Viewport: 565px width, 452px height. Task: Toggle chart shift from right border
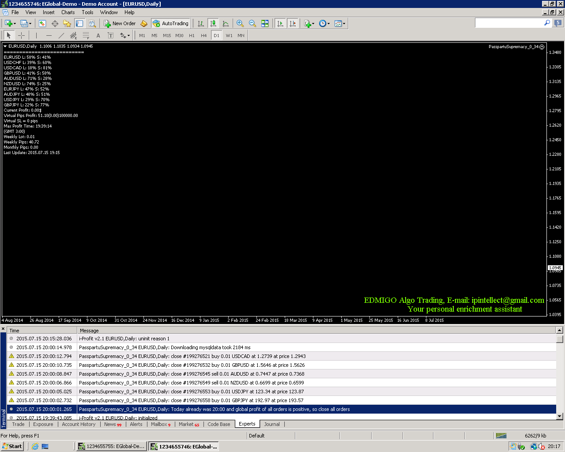coord(293,23)
